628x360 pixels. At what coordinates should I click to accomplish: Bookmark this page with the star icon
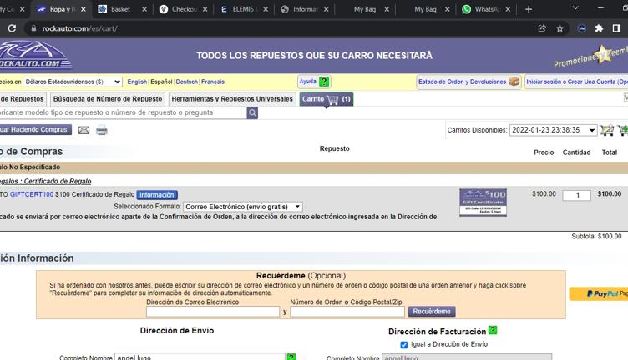560,28
